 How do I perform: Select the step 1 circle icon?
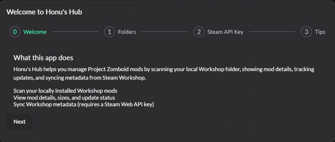point(109,32)
